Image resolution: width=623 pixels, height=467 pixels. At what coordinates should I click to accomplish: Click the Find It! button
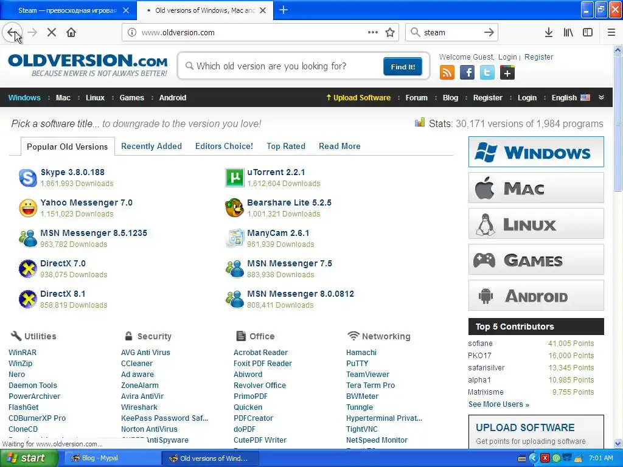pyautogui.click(x=403, y=67)
